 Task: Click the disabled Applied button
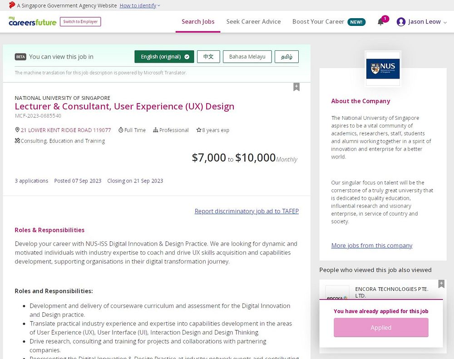381,327
